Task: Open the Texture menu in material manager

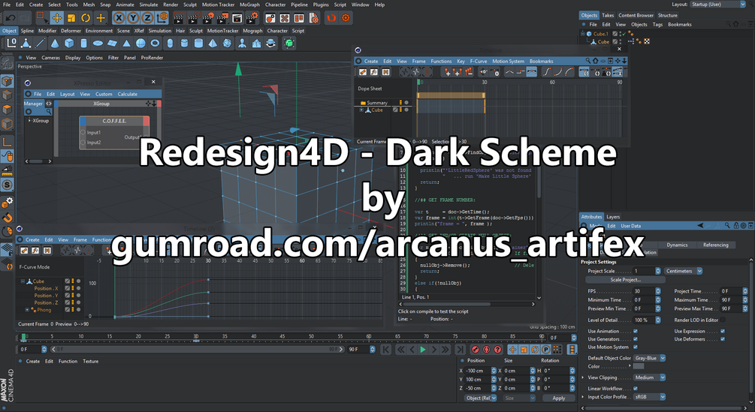Action: pyautogui.click(x=90, y=362)
